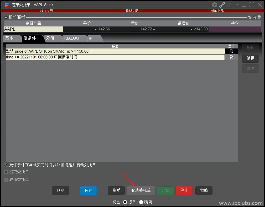Open the title bar dropdown arrow menu

[x=237, y=5]
